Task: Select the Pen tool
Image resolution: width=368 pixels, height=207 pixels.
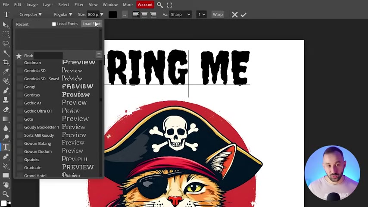Action: click(6, 157)
